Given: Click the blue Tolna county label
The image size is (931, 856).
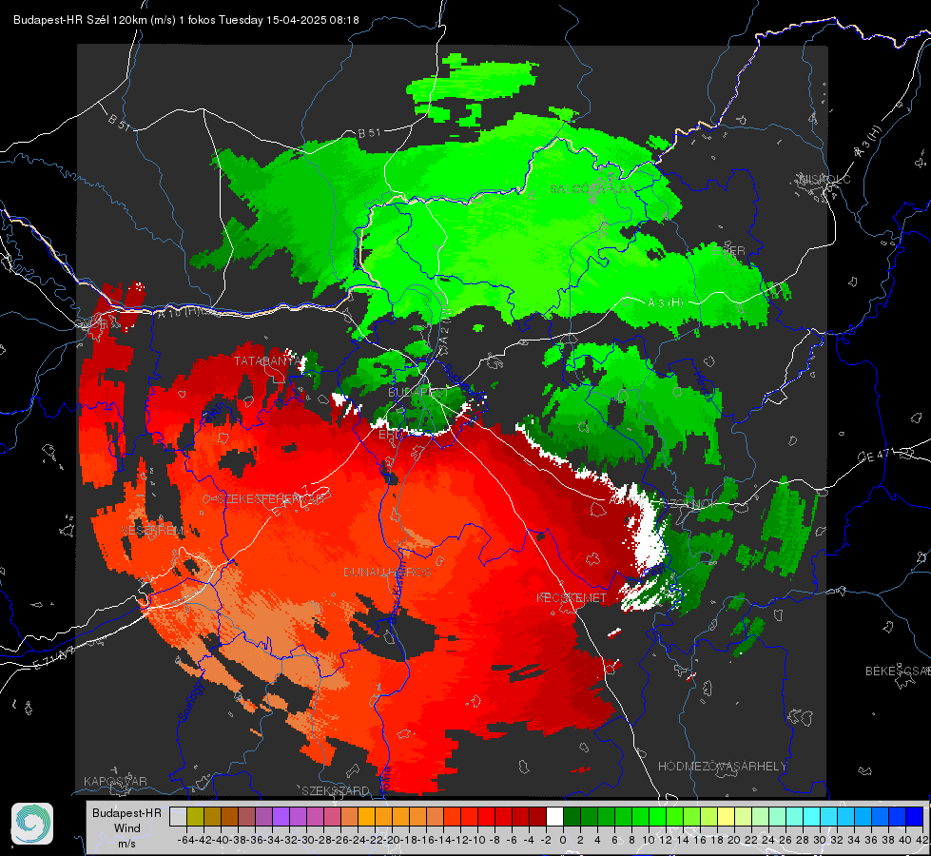Looking at the screenshot, I should (385, 779).
